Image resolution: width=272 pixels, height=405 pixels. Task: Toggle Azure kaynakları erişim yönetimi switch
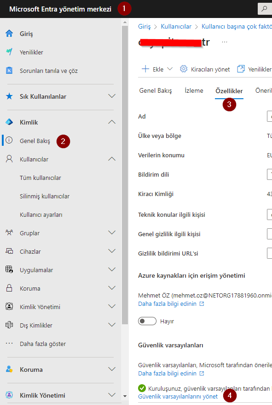147,321
